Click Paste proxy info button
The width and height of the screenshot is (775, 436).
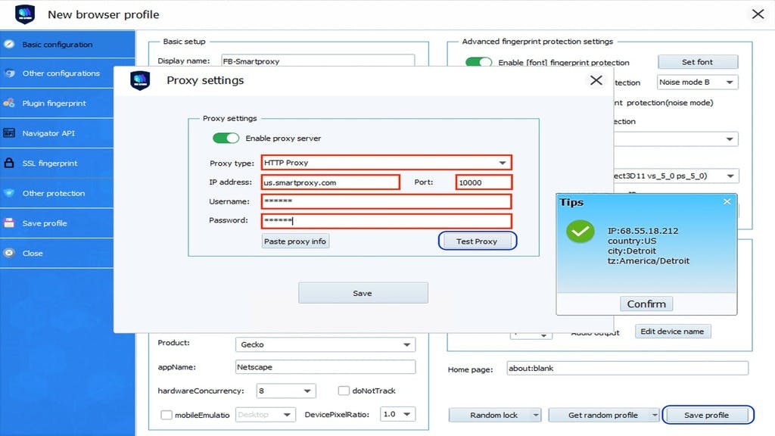click(295, 241)
